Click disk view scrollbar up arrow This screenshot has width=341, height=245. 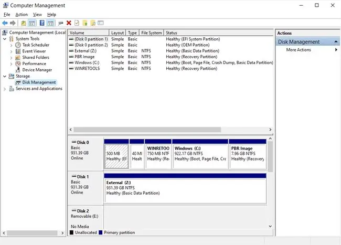270,139
